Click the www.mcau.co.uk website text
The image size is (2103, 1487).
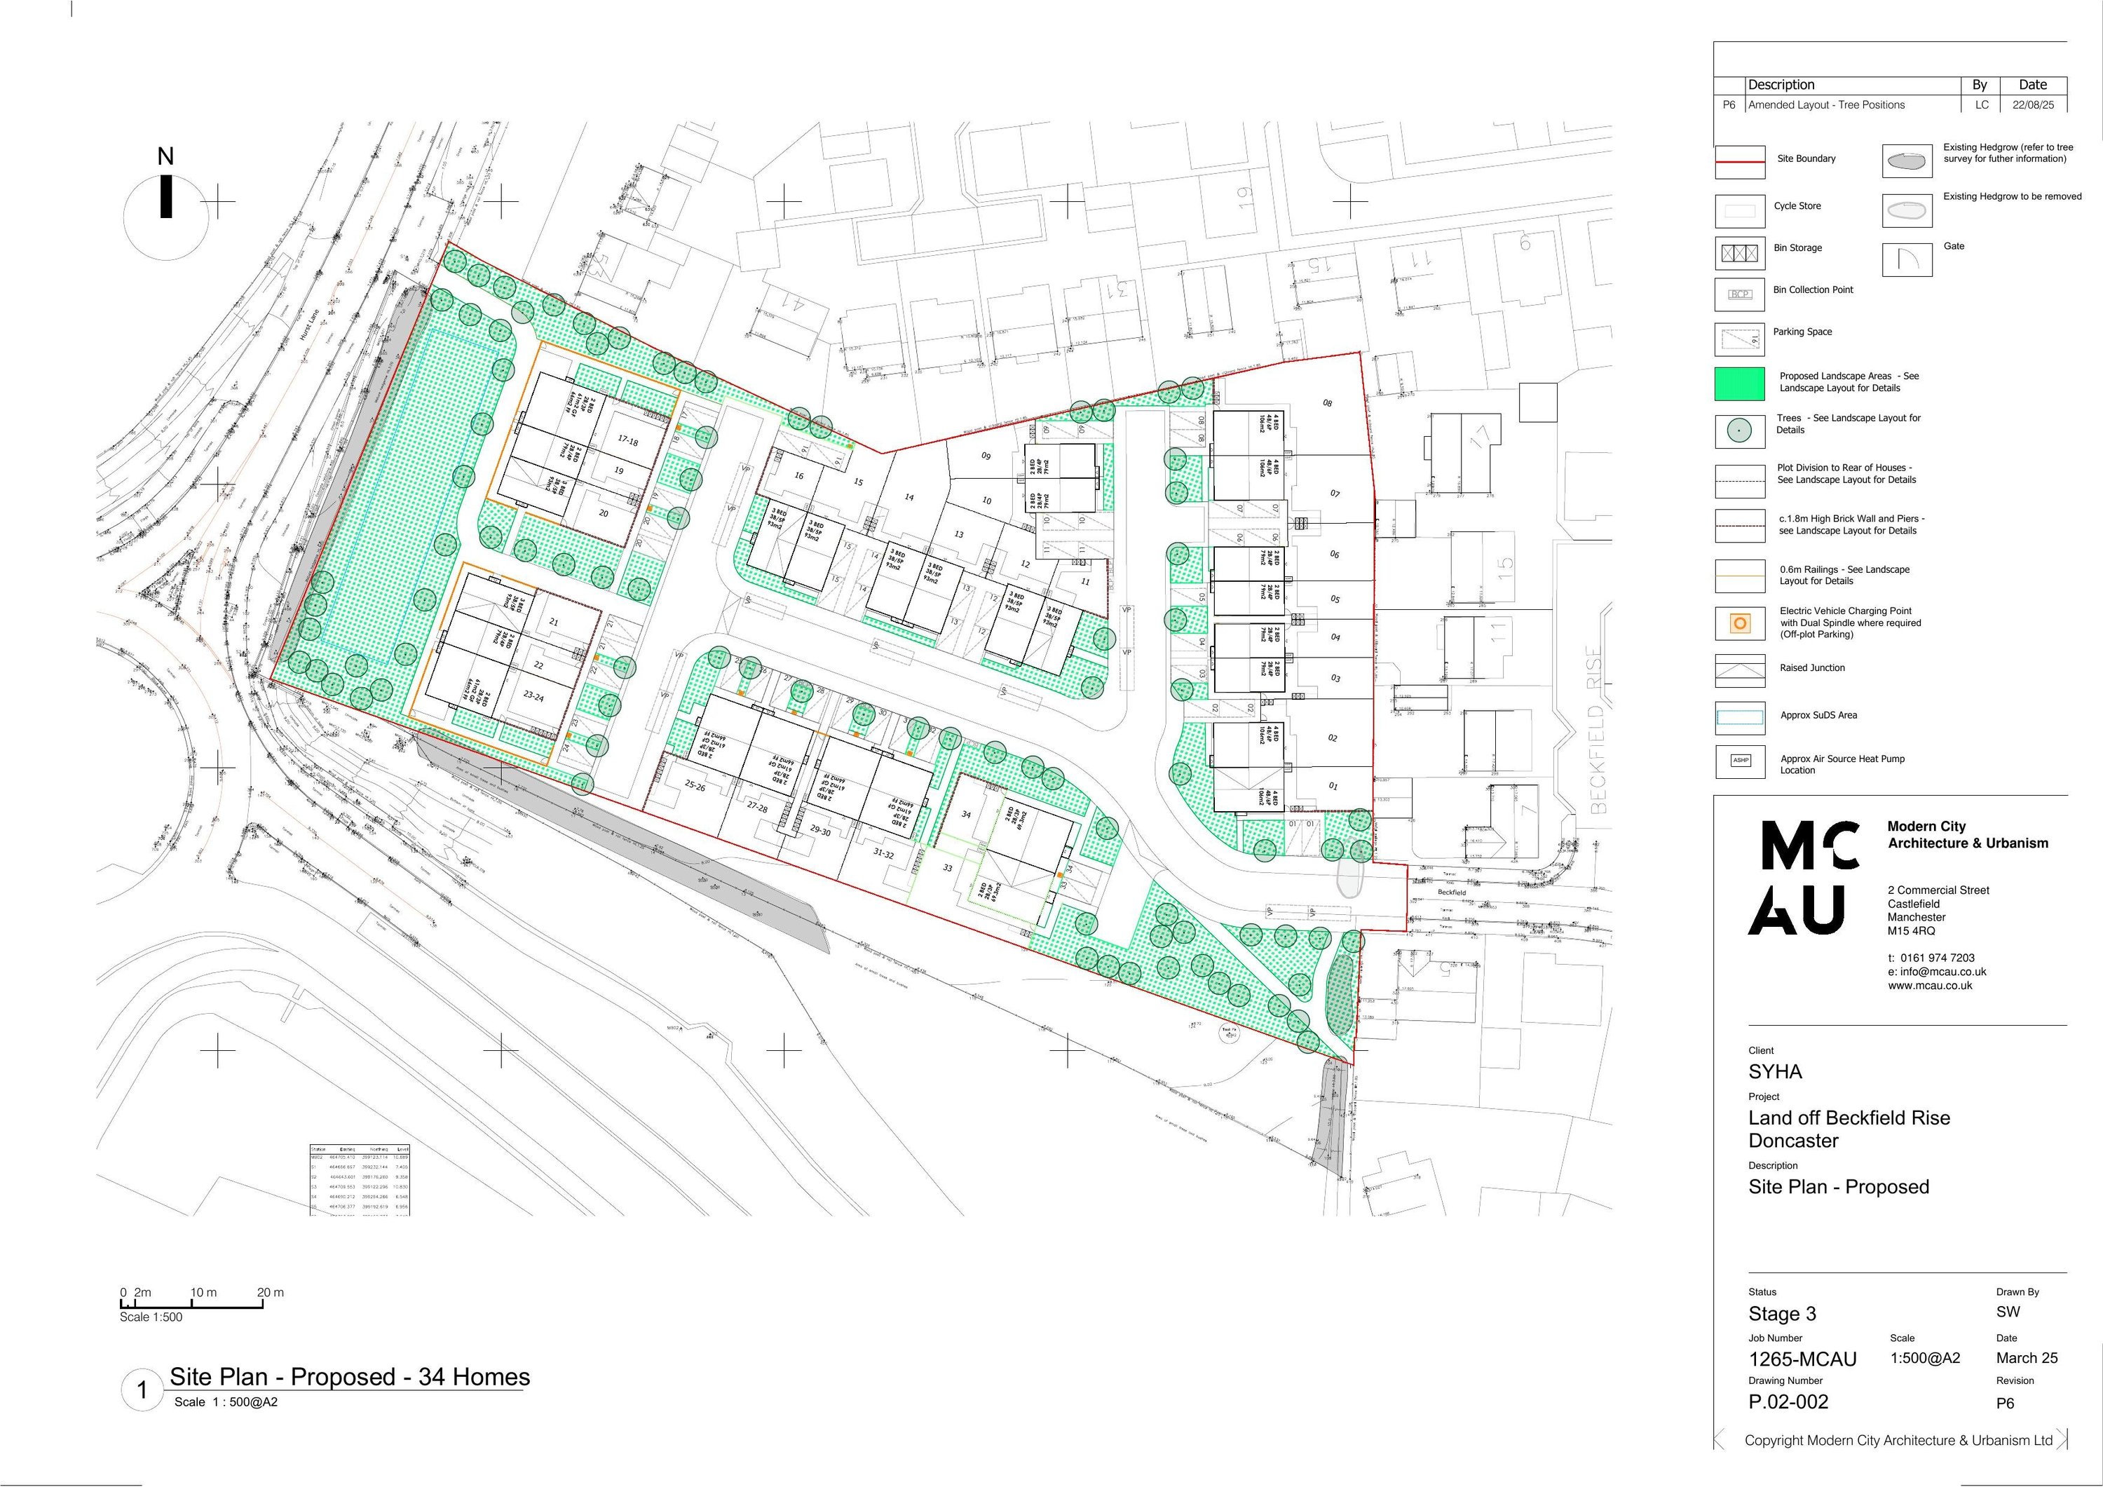tap(1929, 986)
